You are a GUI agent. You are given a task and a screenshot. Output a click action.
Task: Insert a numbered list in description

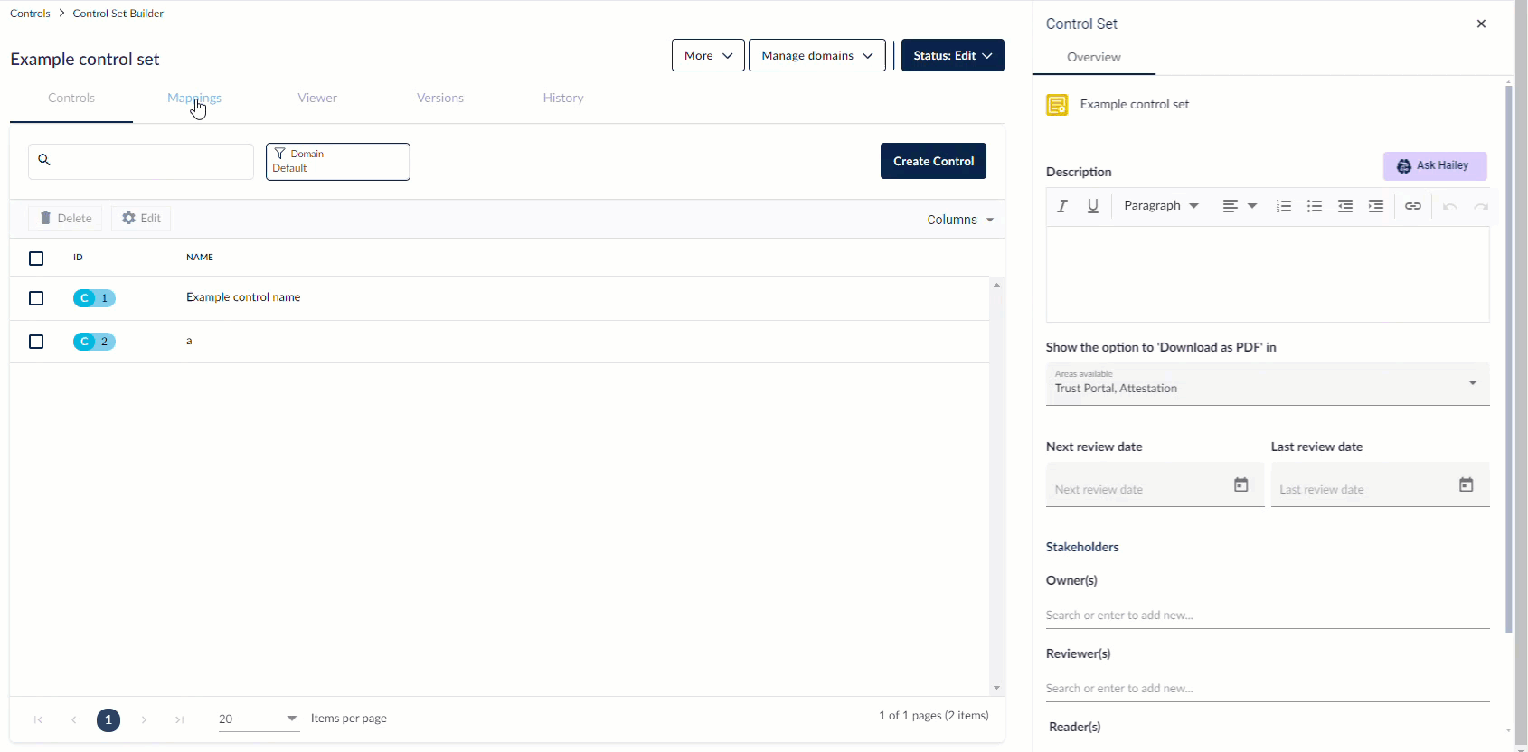point(1283,206)
